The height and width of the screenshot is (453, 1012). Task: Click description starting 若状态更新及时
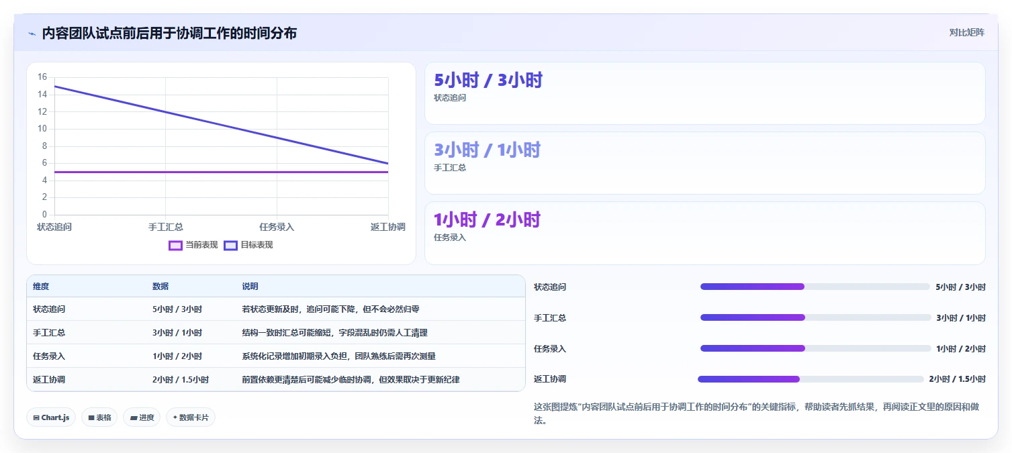(x=330, y=309)
